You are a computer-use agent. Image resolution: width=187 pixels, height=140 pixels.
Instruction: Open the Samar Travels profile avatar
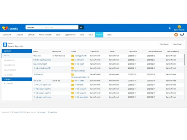[x=179, y=27]
